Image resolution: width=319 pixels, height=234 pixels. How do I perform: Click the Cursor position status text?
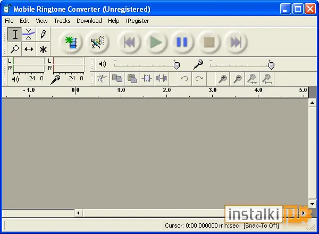tap(202, 225)
